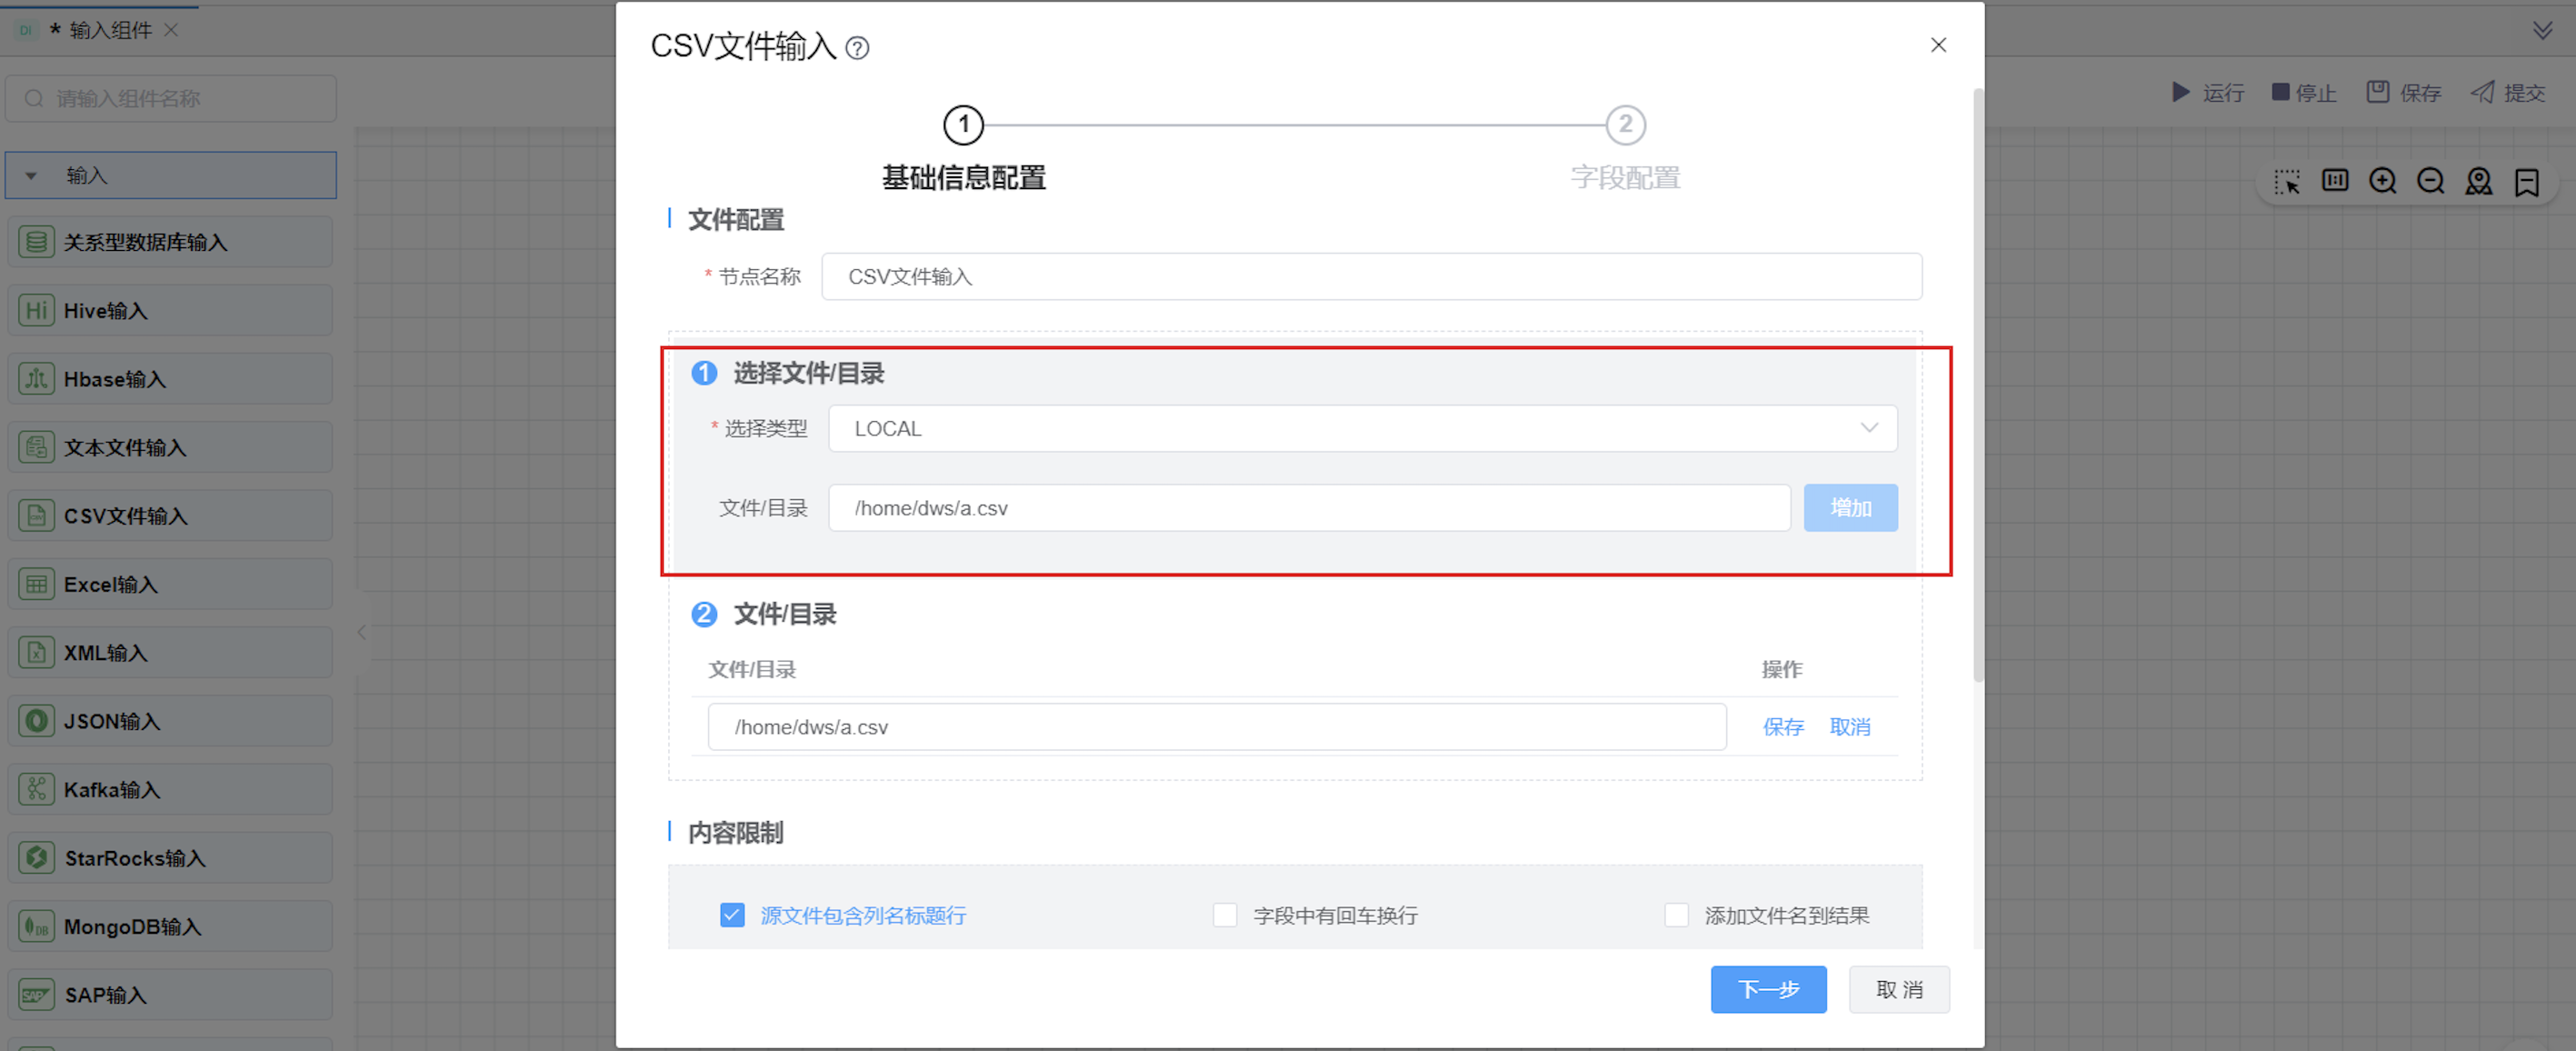Collapse the 输入 component category
2576x1051 pixels.
pyautogui.click(x=31, y=176)
